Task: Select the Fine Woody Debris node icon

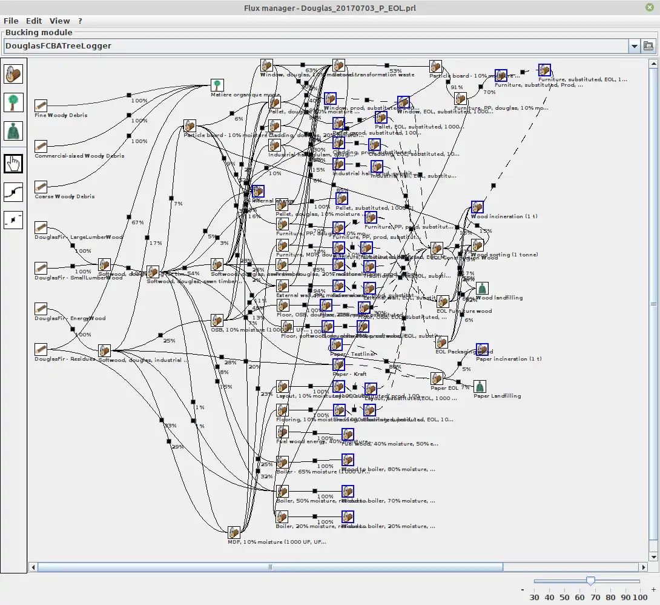Action: pos(41,105)
